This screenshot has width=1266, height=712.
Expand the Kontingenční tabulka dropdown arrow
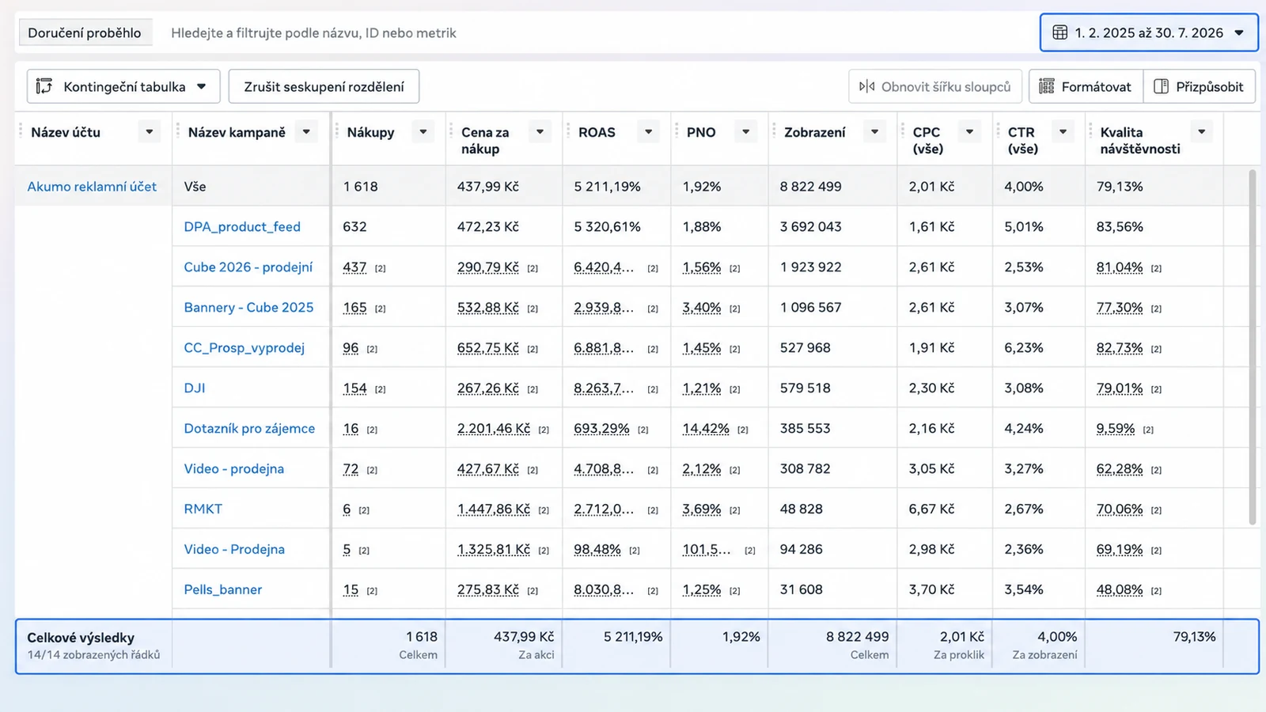pyautogui.click(x=202, y=86)
